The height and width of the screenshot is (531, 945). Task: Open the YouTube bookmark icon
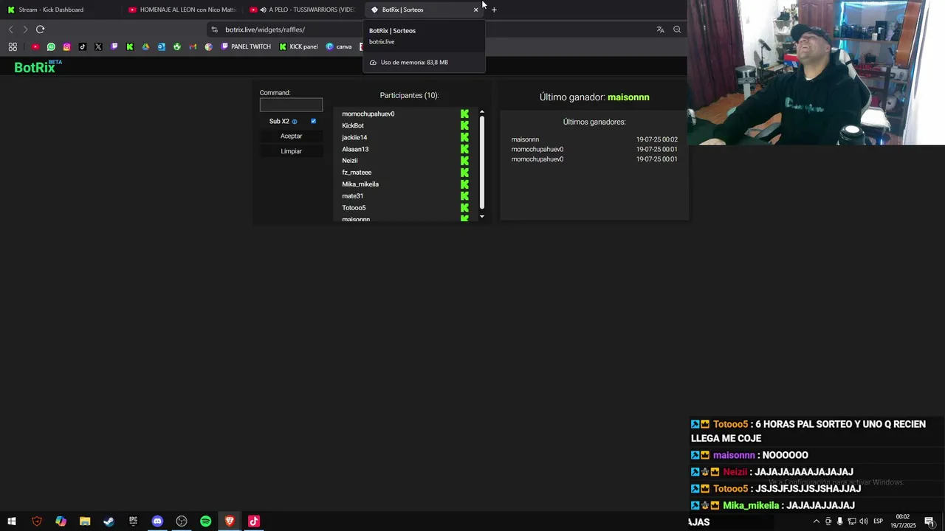[35, 46]
